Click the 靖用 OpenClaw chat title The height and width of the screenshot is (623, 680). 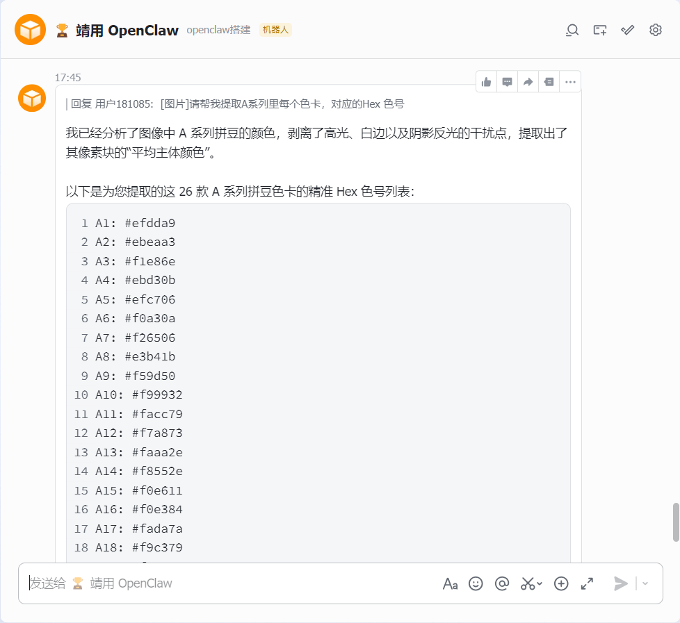[x=127, y=31]
